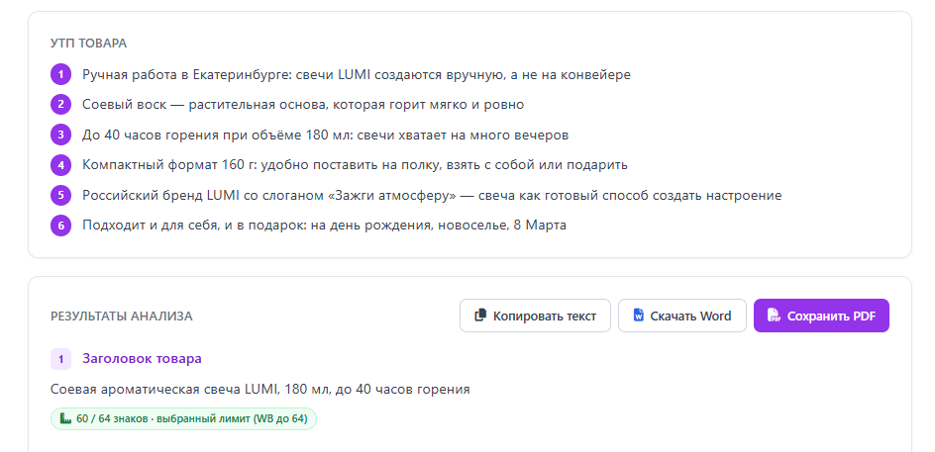Image resolution: width=935 pixels, height=452 pixels.
Task: Click the light badge 1 beside Заголовок товара
Action: point(60,359)
